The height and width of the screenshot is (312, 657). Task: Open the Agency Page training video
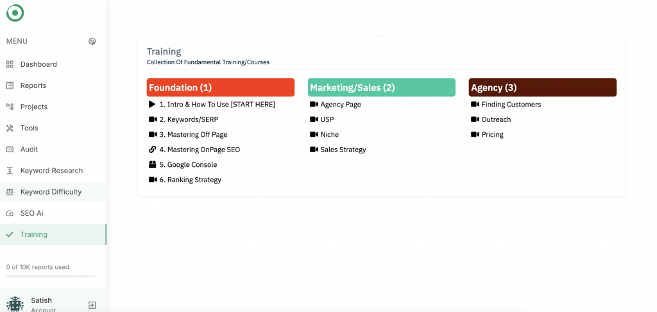click(341, 105)
